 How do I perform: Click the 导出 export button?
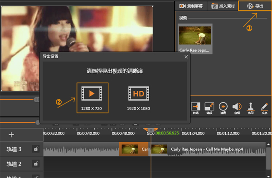255,6
